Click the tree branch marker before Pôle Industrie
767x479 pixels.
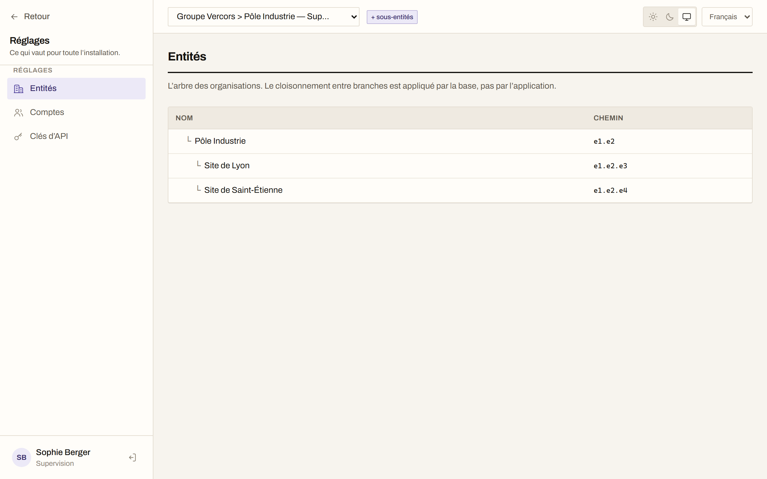(189, 140)
